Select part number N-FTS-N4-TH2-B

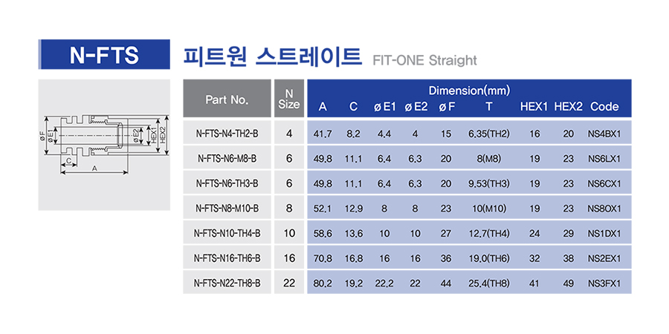(x=227, y=134)
